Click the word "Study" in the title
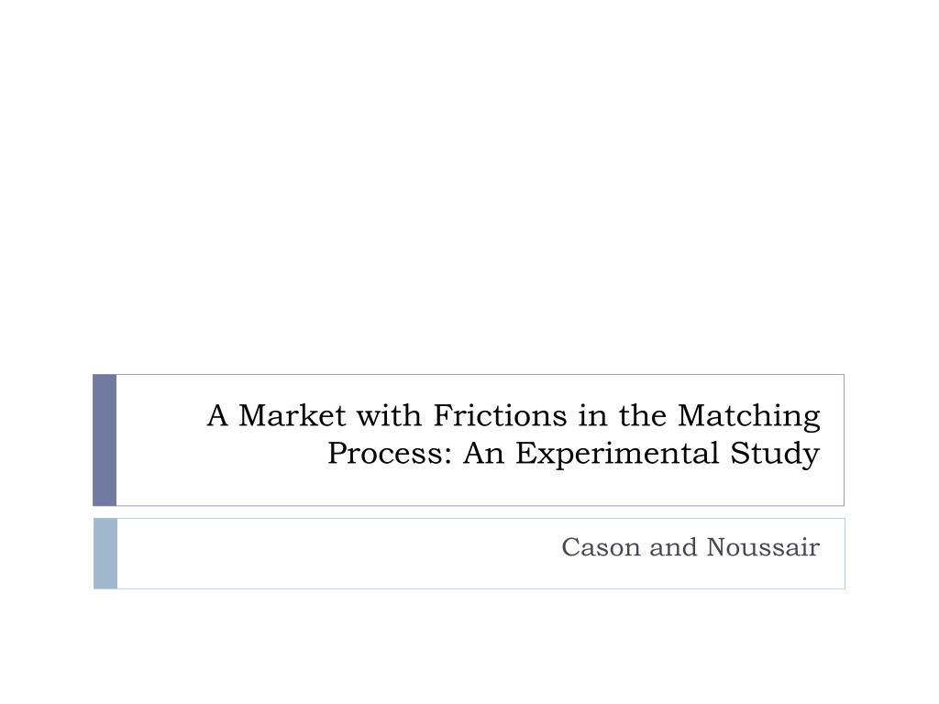The width and height of the screenshot is (939, 704). click(775, 455)
